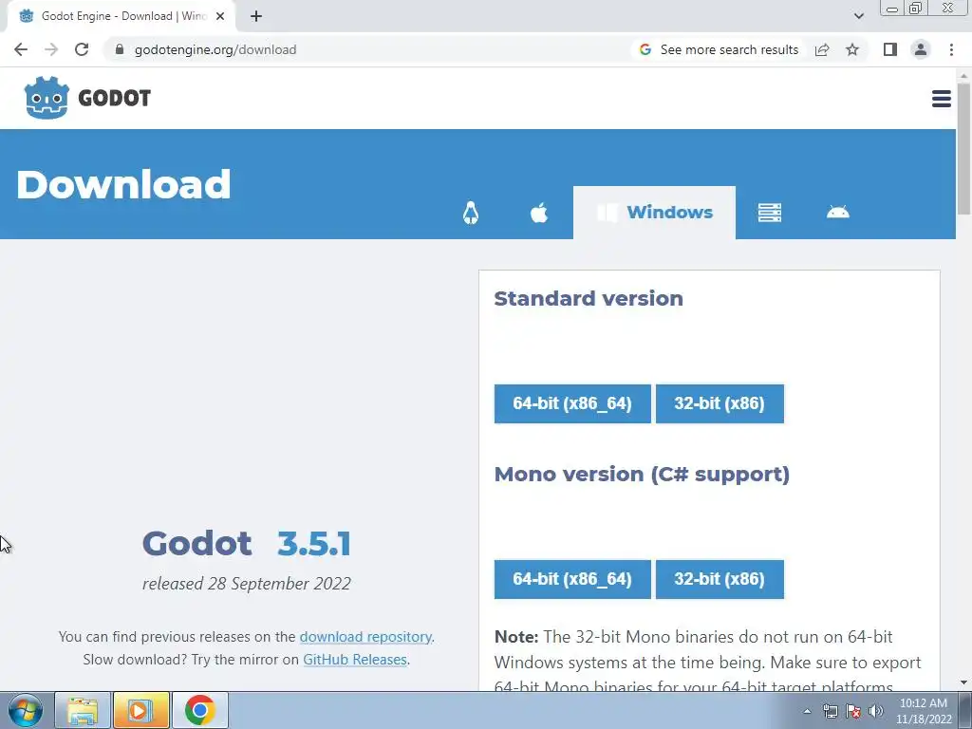Open the Chrome profile avatar menu
The image size is (972, 729).
tap(921, 49)
